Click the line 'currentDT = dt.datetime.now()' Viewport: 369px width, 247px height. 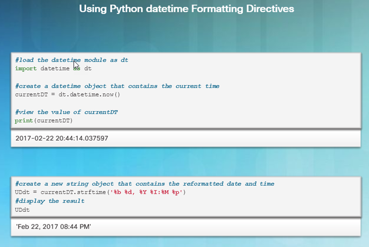point(68,95)
